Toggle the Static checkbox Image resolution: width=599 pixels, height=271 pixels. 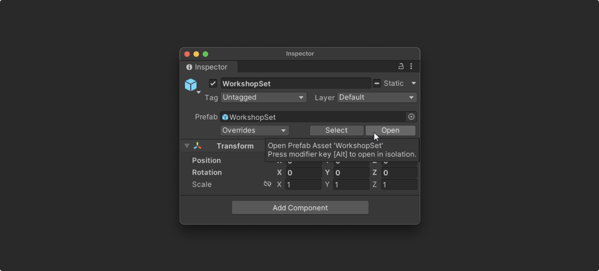377,83
